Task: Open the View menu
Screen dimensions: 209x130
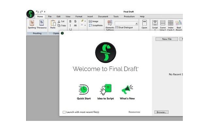Action: point(68,17)
